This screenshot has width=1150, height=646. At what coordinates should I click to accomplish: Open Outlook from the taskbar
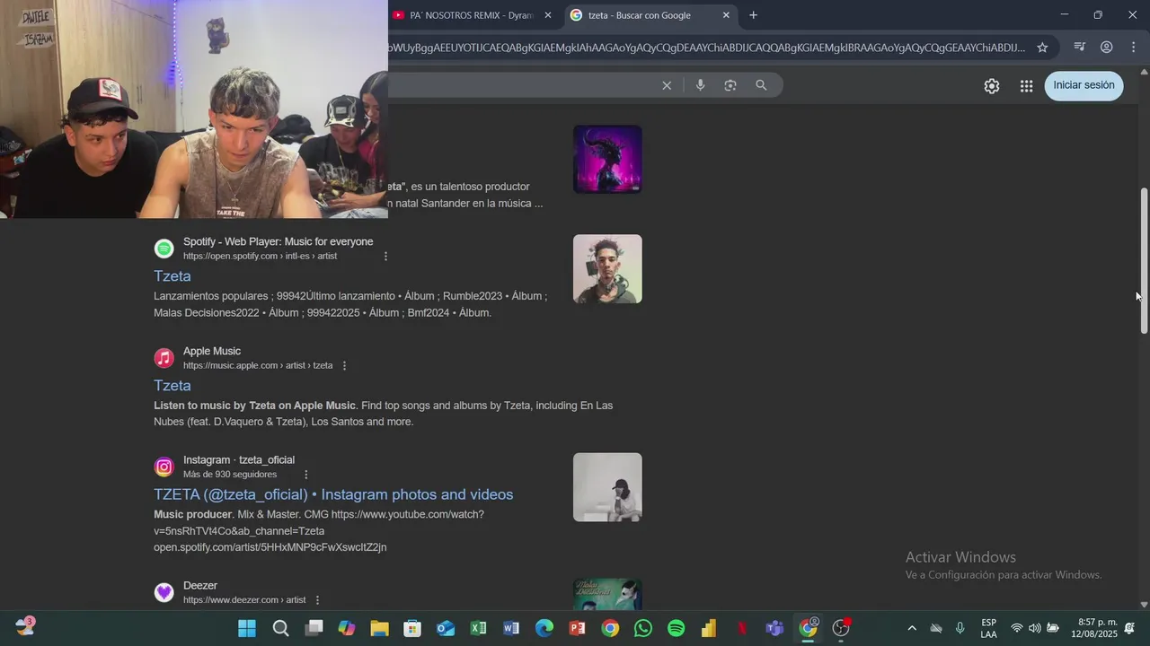point(446,628)
